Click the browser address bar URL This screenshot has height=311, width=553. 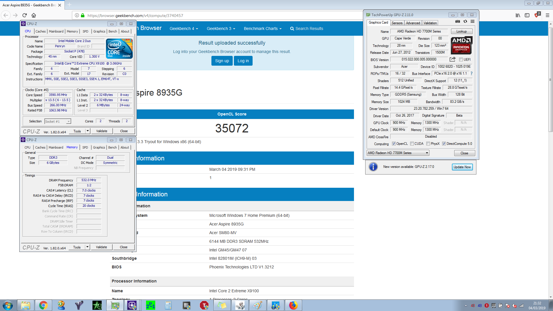point(135,16)
